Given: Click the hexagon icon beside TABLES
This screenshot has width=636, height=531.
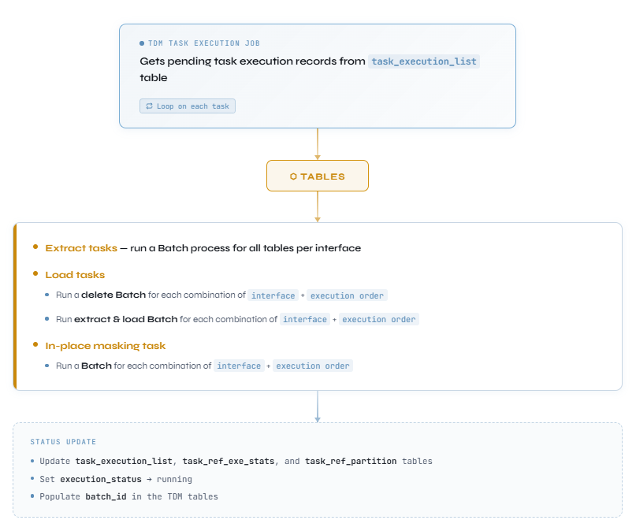Looking at the screenshot, I should coord(293,176).
